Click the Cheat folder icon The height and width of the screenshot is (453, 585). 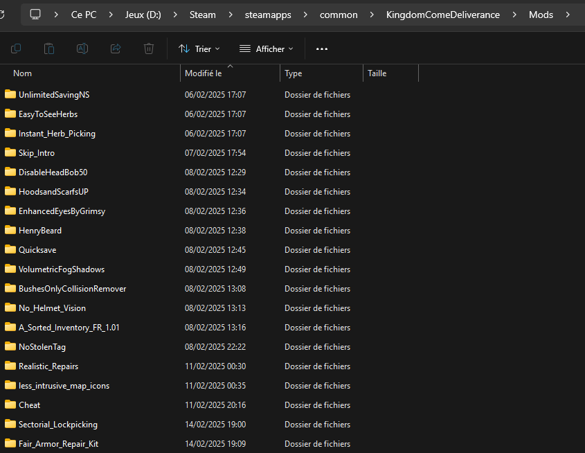tap(10, 405)
